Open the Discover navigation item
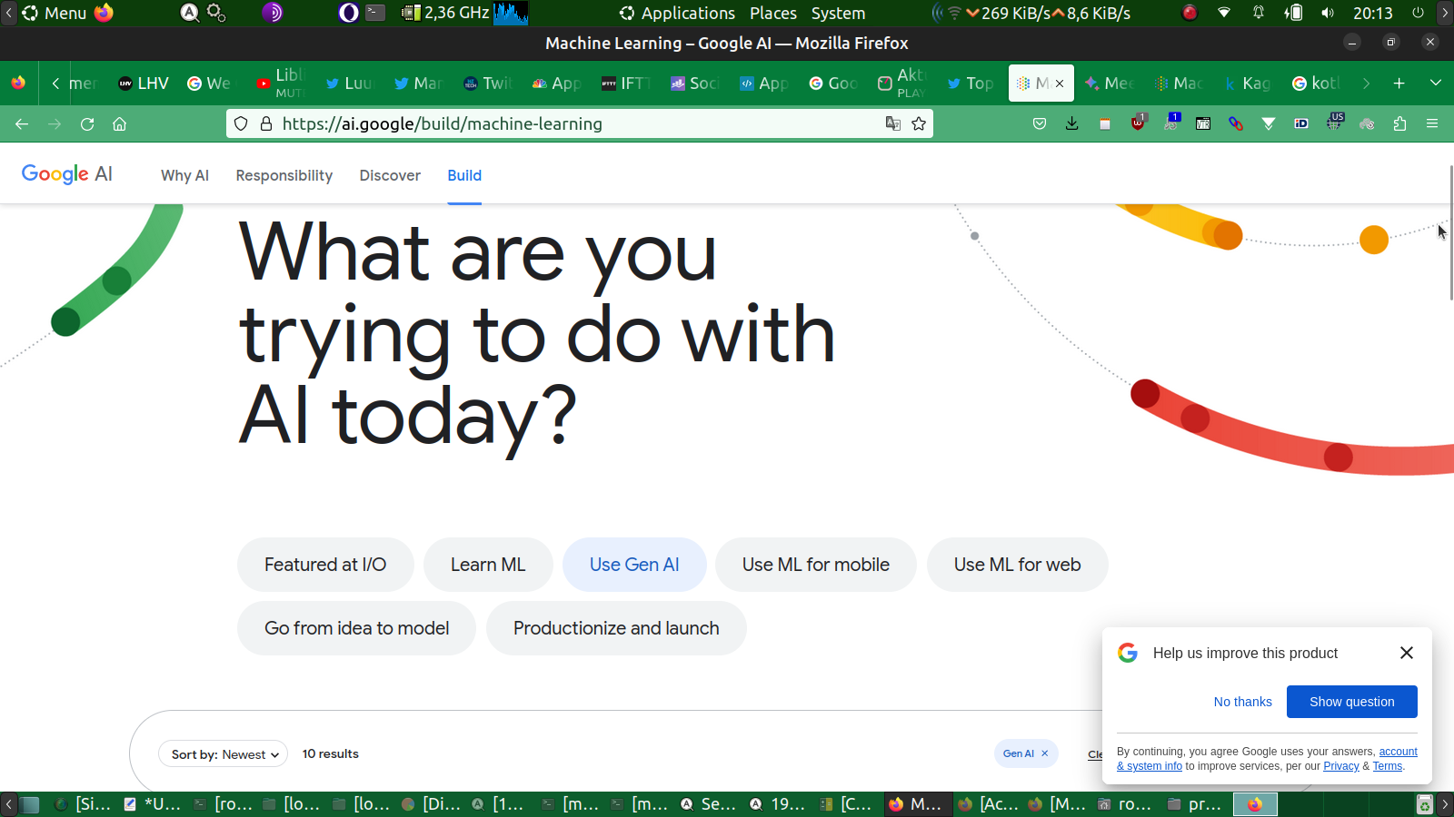 390,175
